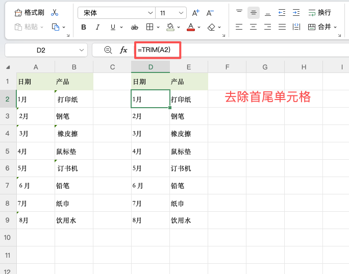Click cell E6 with 订书机
349x274 pixels.
click(x=189, y=168)
